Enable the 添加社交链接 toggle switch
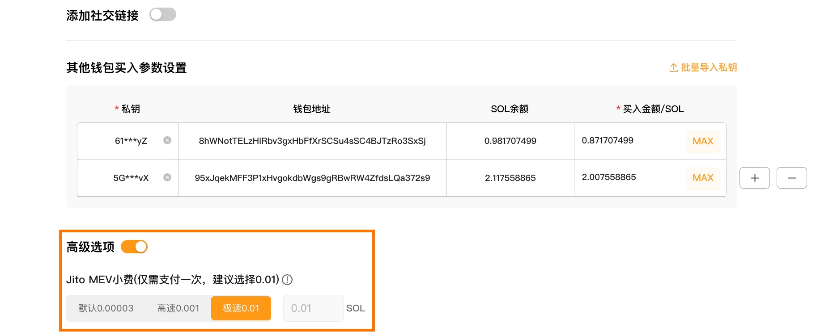Viewport: 816px width, 336px height. [162, 15]
